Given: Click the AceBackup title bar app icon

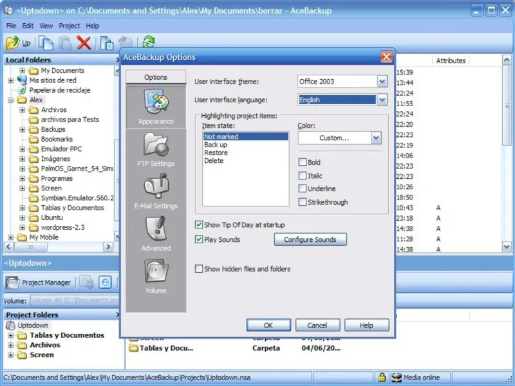Looking at the screenshot, I should coord(9,10).
